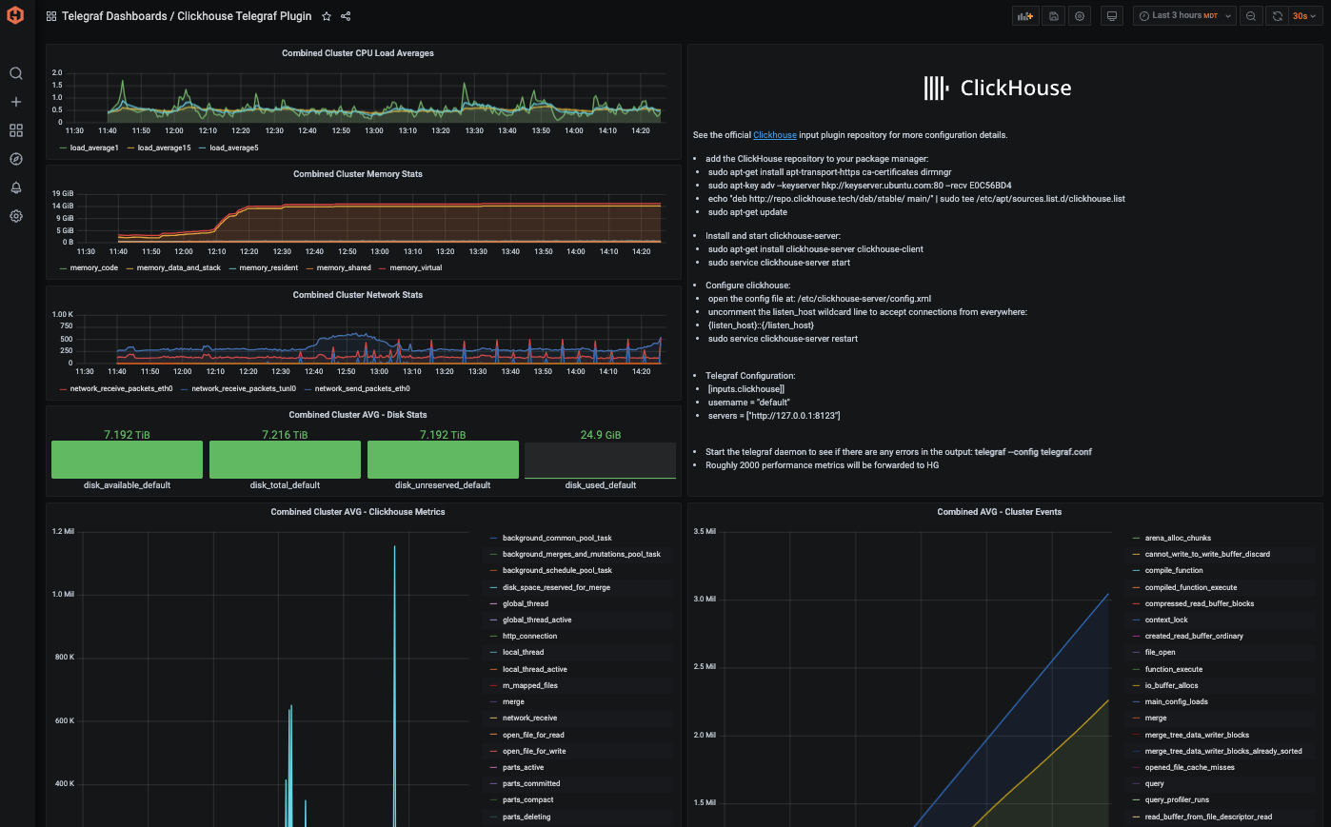
Task: Open Combined Cluster Network Stats panel menu
Action: (358, 295)
